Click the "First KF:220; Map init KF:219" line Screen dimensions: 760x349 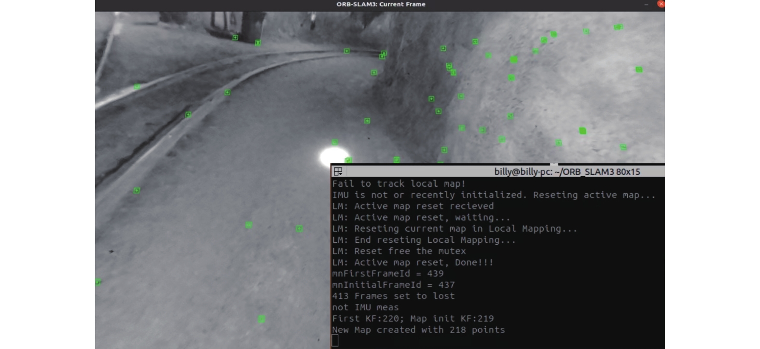pos(413,319)
